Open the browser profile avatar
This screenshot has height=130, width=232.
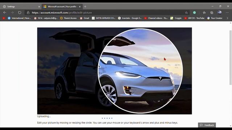219,13
